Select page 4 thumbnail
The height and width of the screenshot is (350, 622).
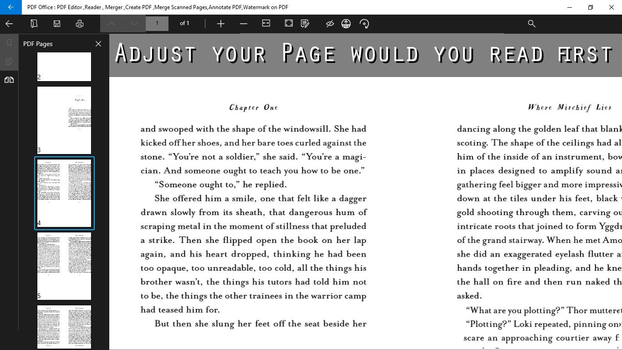tap(64, 193)
